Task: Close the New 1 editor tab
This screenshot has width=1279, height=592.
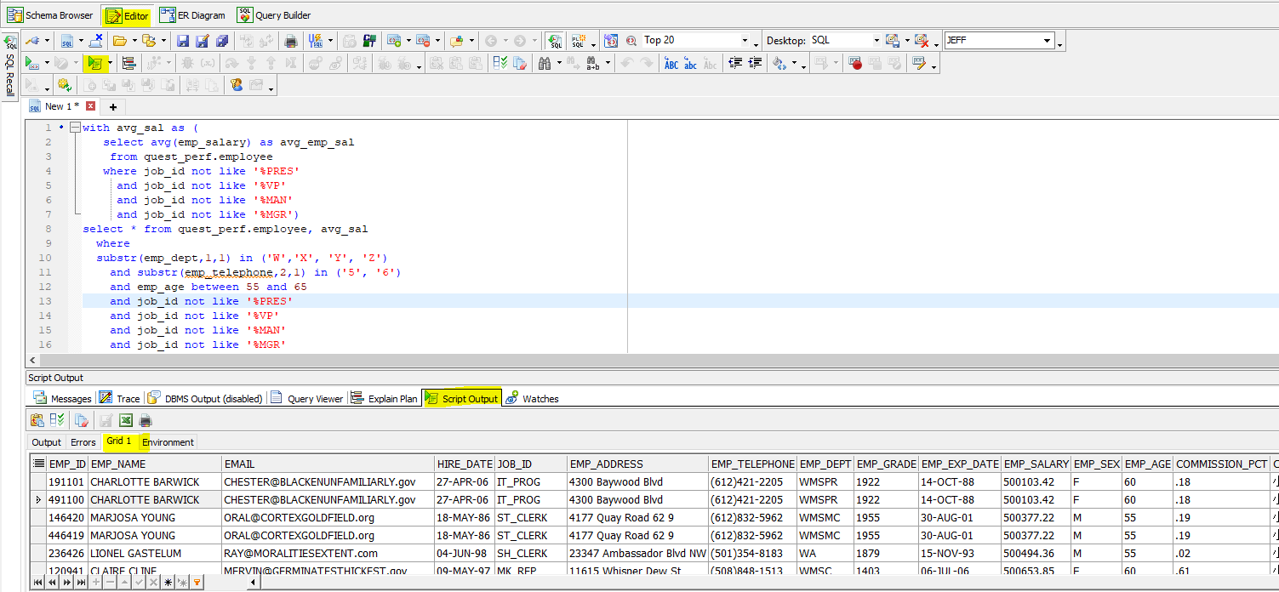Action: coord(91,106)
